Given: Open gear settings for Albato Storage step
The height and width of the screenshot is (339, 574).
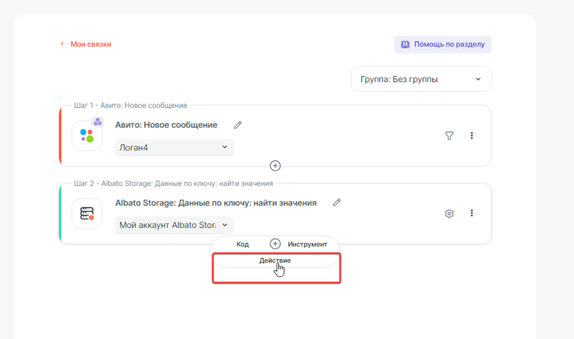Looking at the screenshot, I should coord(449,214).
